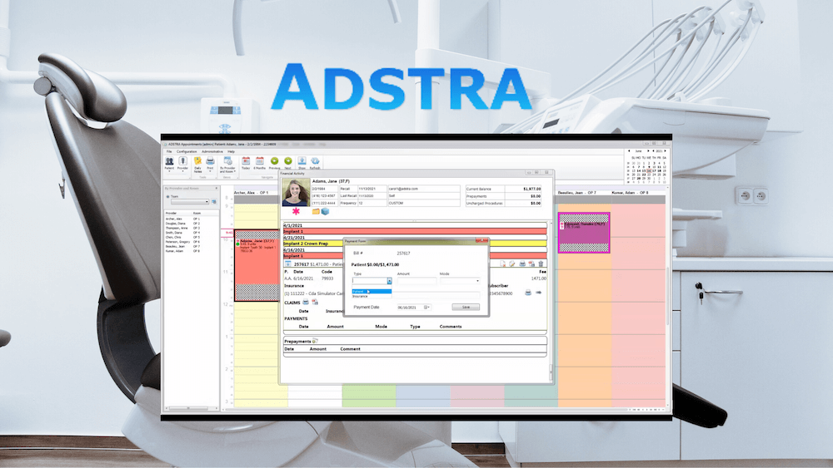This screenshot has height=468, width=833.
Task: Click the Current Balance value $1,977.00
Action: [531, 189]
